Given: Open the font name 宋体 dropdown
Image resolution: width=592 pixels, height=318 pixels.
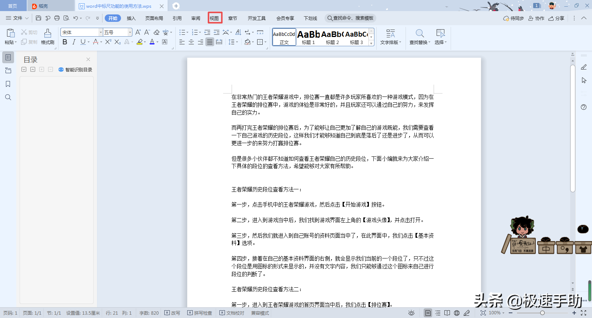Looking at the screenshot, I should [100, 33].
